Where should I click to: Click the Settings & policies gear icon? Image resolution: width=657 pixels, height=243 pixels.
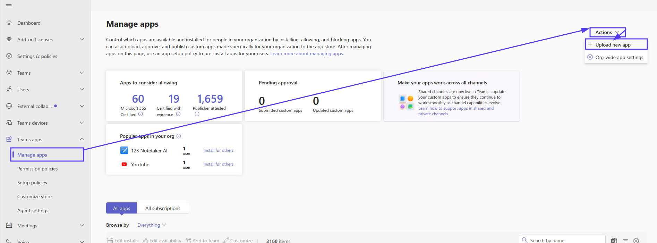9,56
